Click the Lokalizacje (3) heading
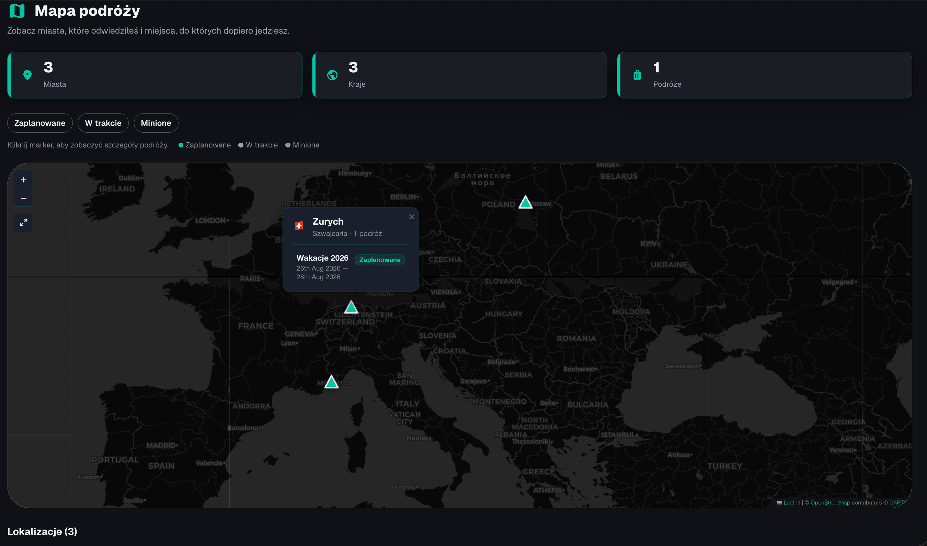Viewport: 927px width, 546px height. (x=42, y=531)
